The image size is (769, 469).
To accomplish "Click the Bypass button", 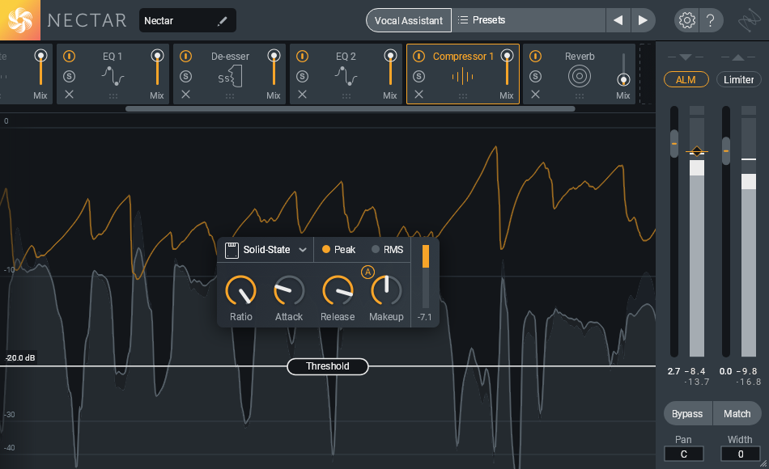I will tap(687, 414).
